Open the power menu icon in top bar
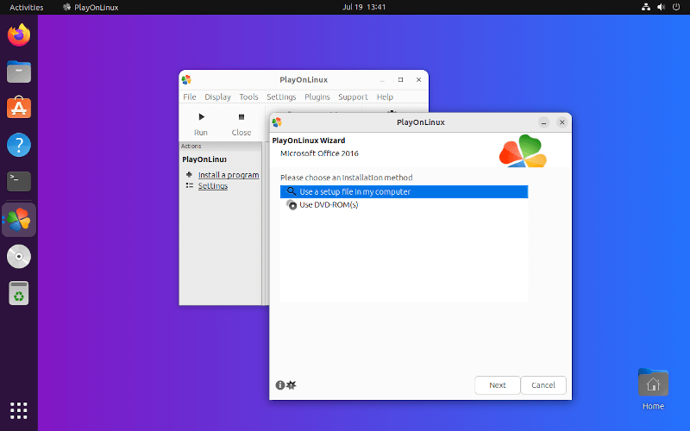 tap(676, 7)
